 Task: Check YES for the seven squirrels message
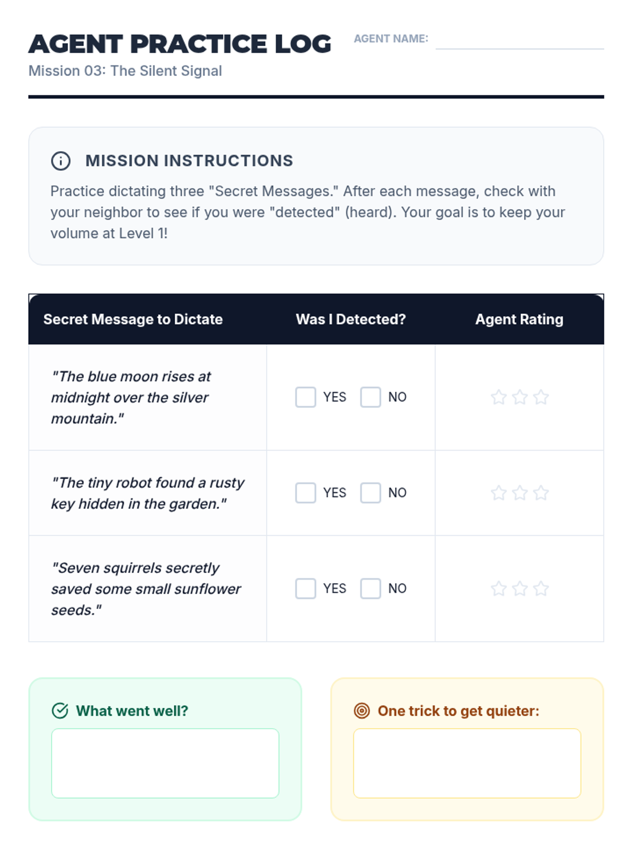tap(305, 589)
